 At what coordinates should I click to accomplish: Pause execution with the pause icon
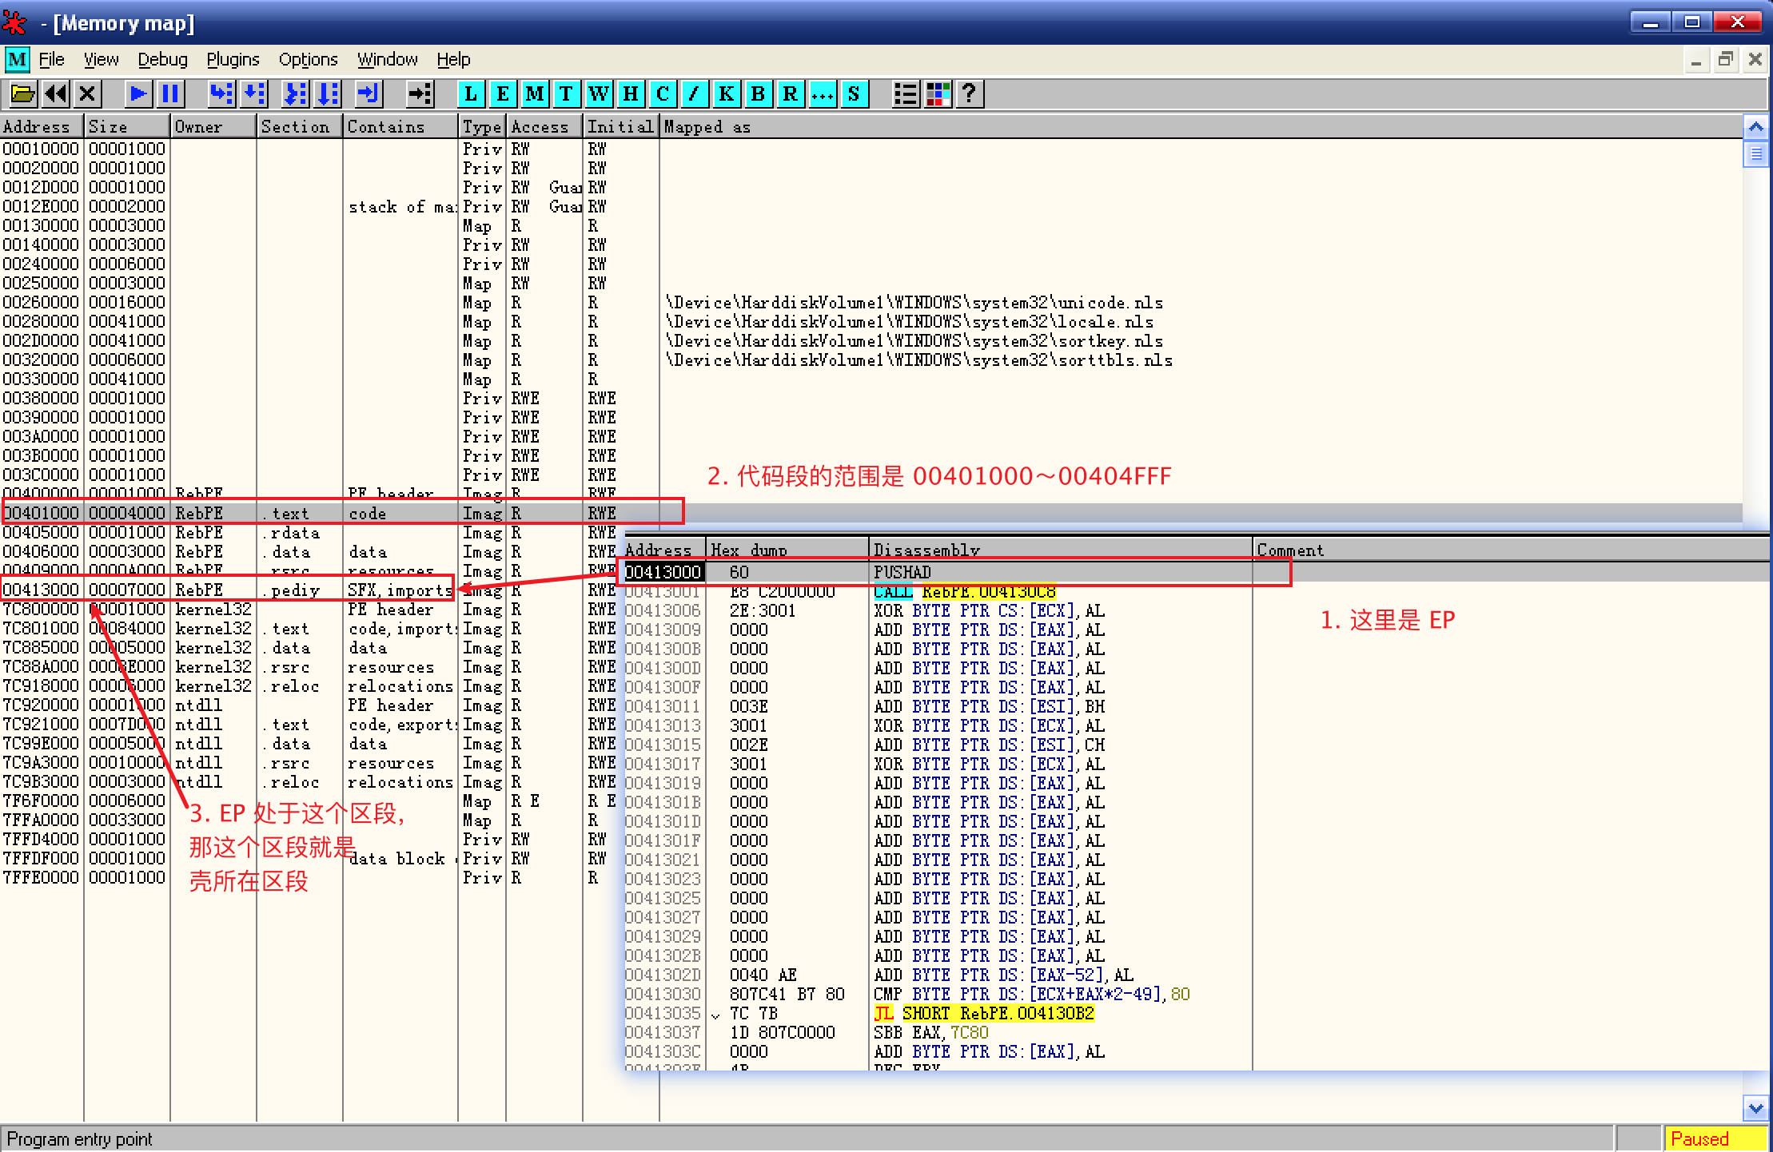pyautogui.click(x=169, y=94)
